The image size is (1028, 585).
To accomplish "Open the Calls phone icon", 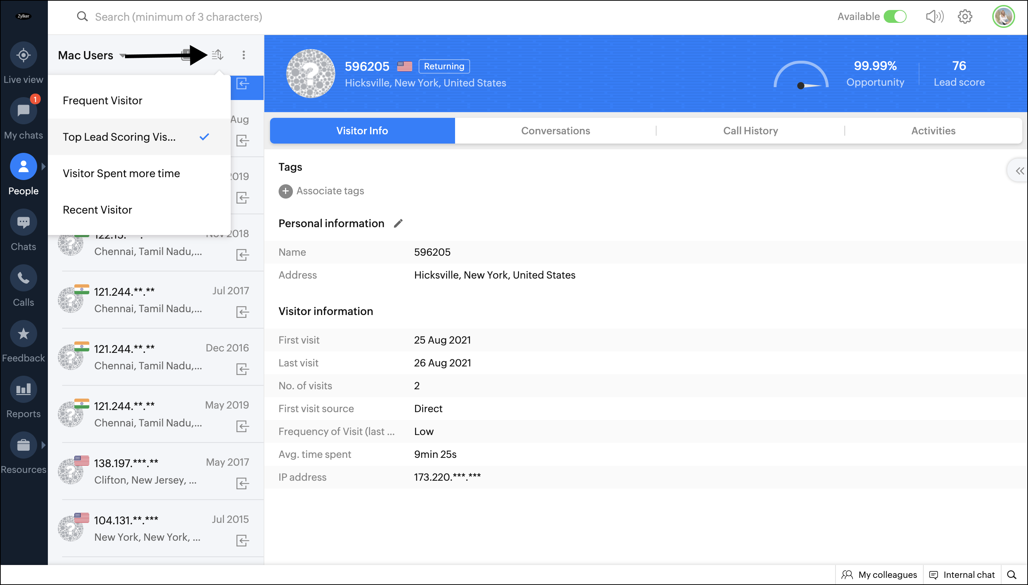I will [23, 278].
